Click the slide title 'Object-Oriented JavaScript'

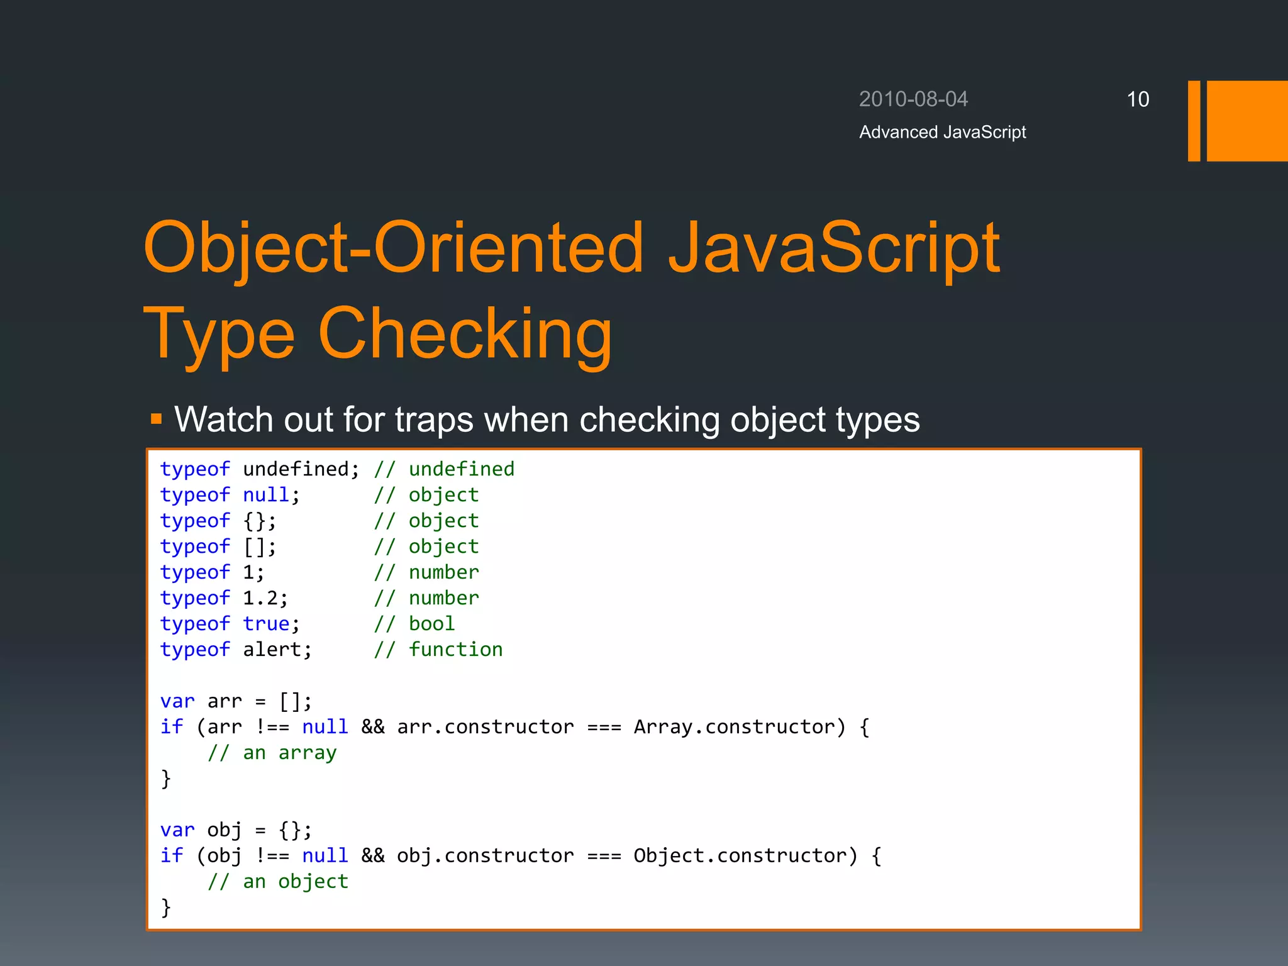(571, 248)
